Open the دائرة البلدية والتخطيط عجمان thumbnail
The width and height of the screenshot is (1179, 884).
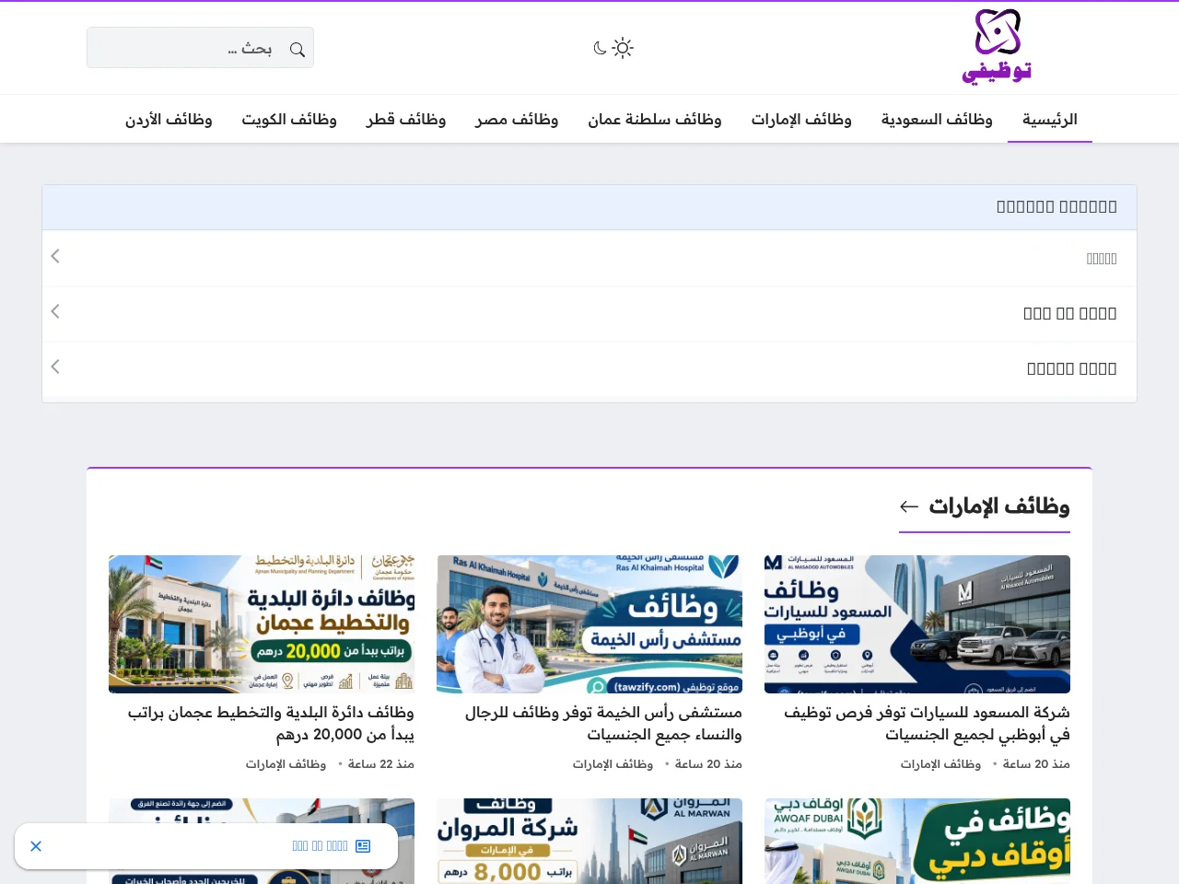coord(262,624)
